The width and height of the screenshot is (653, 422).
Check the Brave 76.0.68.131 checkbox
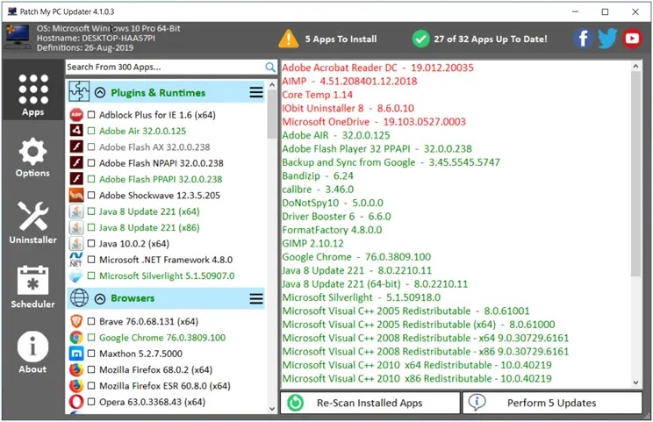click(91, 321)
